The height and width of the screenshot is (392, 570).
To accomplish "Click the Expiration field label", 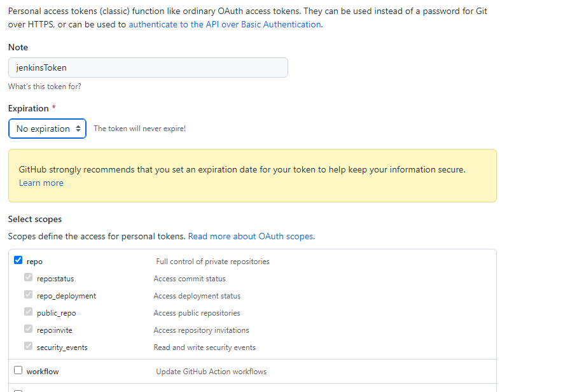I will (29, 108).
